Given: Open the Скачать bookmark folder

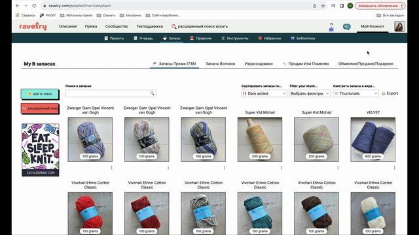Looking at the screenshot, I should 106,16.
